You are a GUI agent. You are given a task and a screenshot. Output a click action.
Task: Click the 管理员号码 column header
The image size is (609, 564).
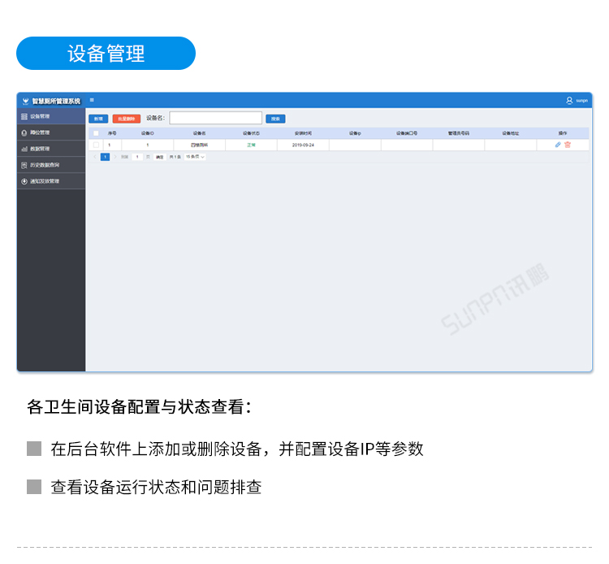(x=459, y=133)
